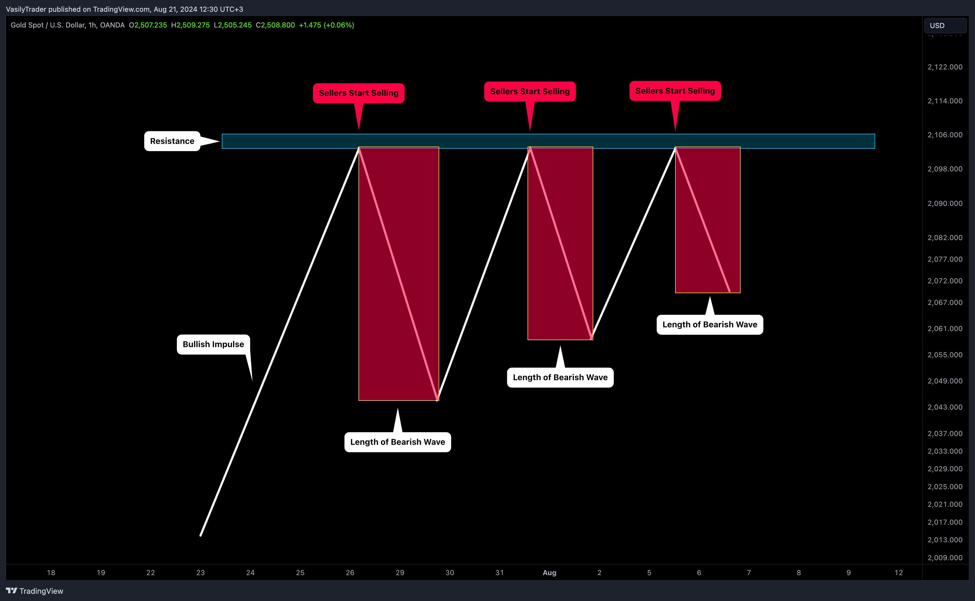The image size is (975, 601).
Task: Open the USD currency selector
Action: [945, 25]
